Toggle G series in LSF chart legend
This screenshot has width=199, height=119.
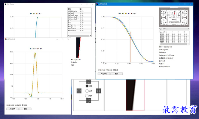point(34,49)
